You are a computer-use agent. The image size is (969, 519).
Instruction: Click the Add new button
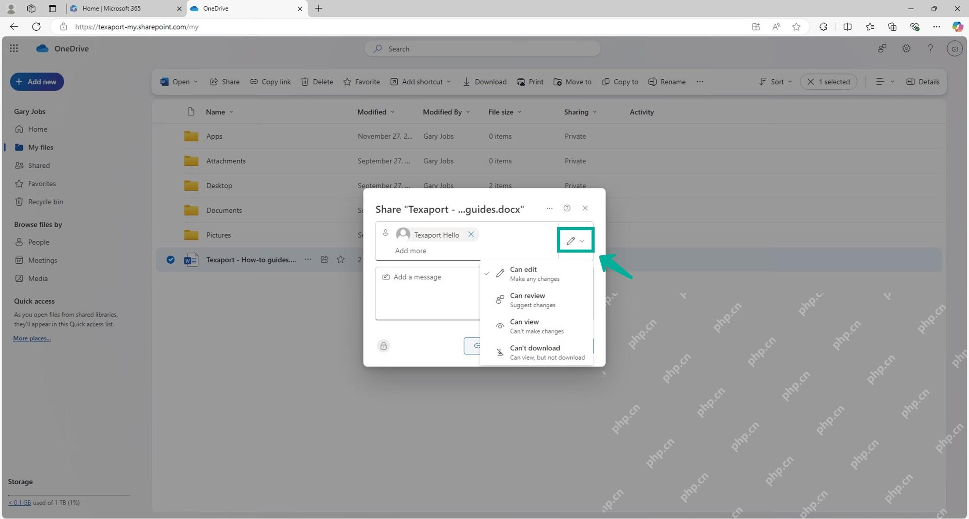click(x=37, y=81)
